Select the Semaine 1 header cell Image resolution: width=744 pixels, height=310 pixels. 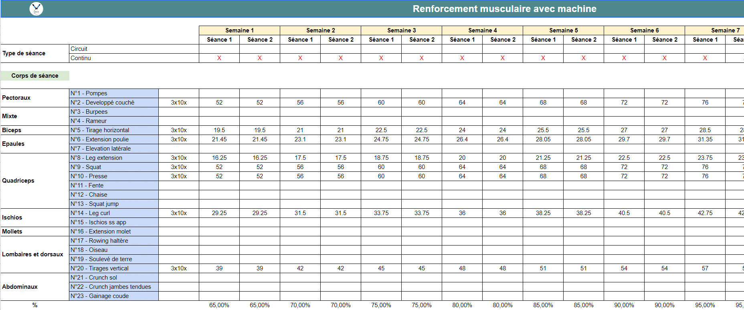(x=239, y=30)
